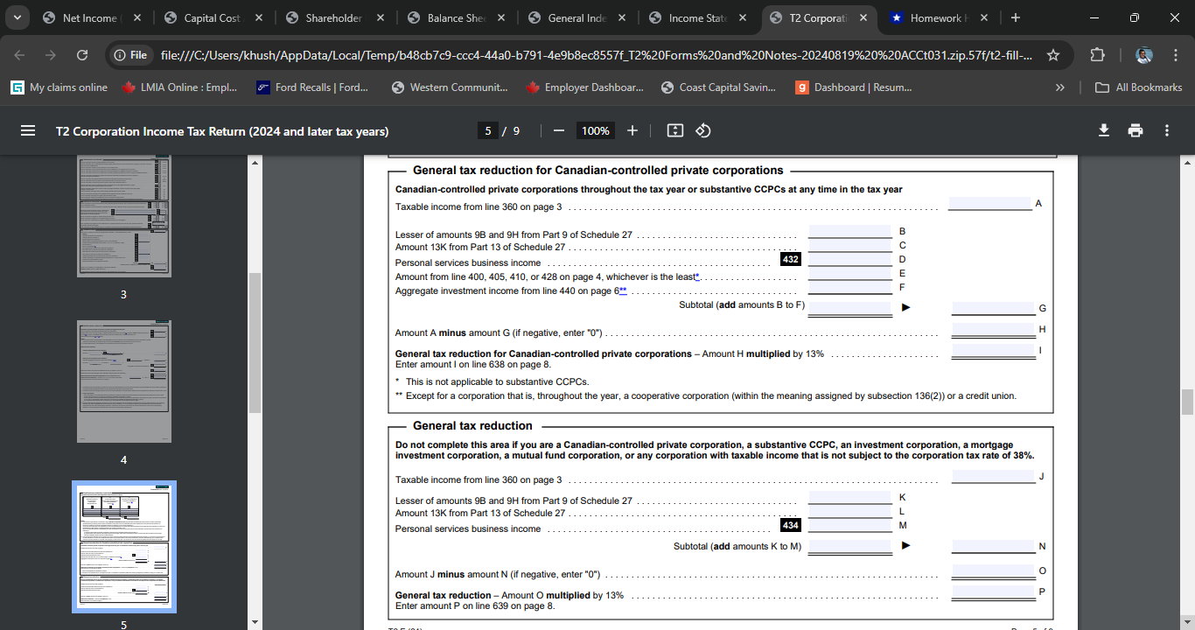Open the PDF viewer hamburger menu

pos(28,129)
